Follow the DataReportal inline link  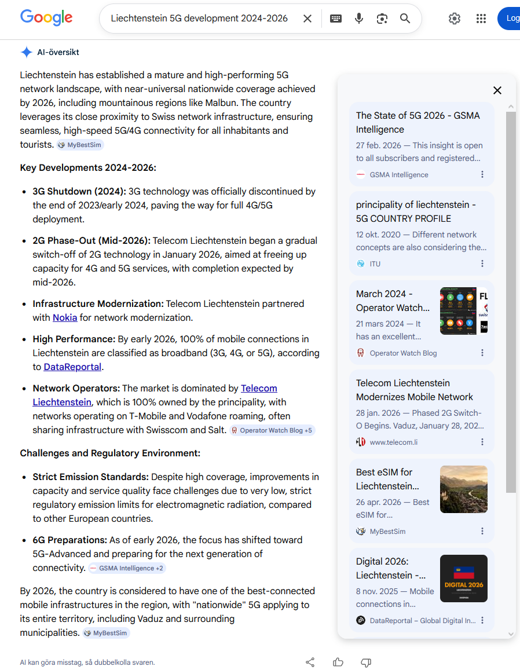(x=72, y=367)
